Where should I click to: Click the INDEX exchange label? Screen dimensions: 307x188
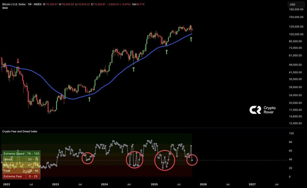click(37, 4)
